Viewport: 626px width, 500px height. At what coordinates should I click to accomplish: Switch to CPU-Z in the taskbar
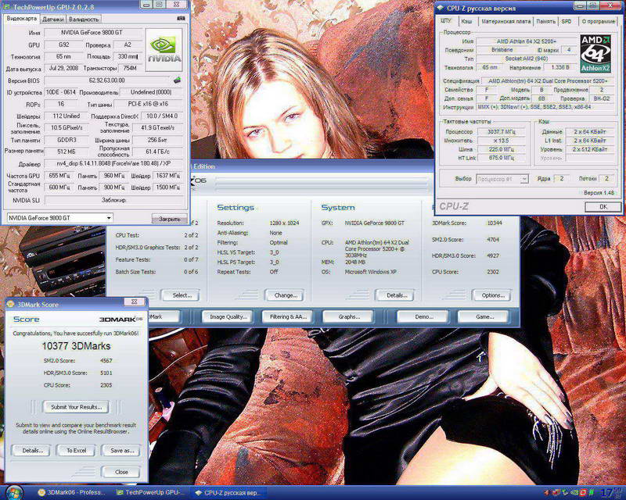click(225, 493)
